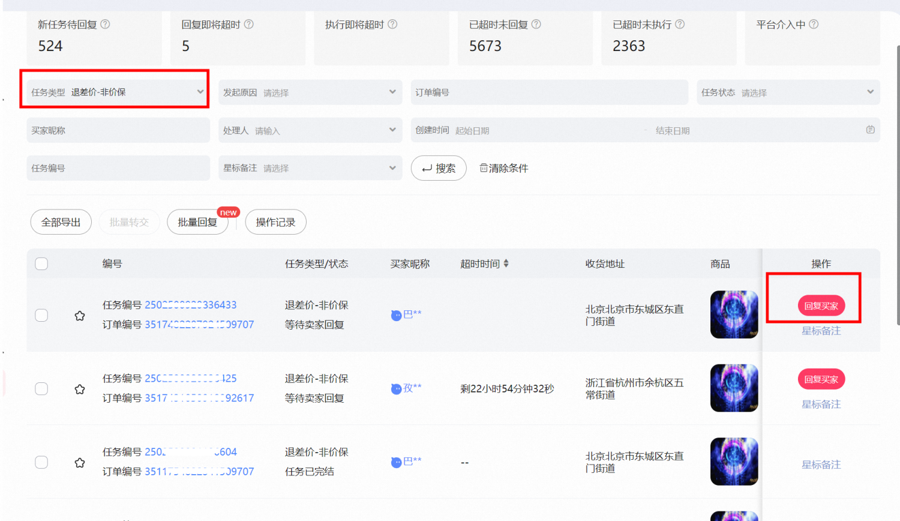The image size is (900, 521).
Task: Click help icon next to 平台介入中
Action: 814,25
